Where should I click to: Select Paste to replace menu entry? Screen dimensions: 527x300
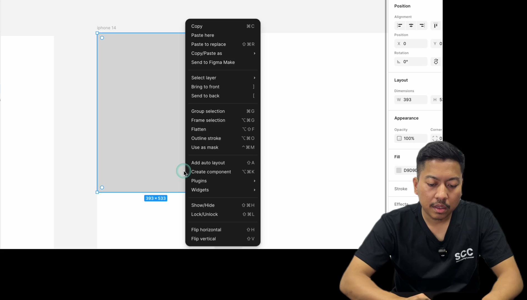click(x=223, y=44)
